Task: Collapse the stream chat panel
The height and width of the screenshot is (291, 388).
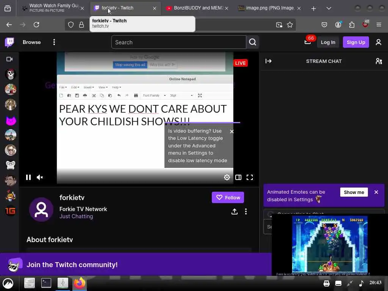Action: [x=269, y=61]
